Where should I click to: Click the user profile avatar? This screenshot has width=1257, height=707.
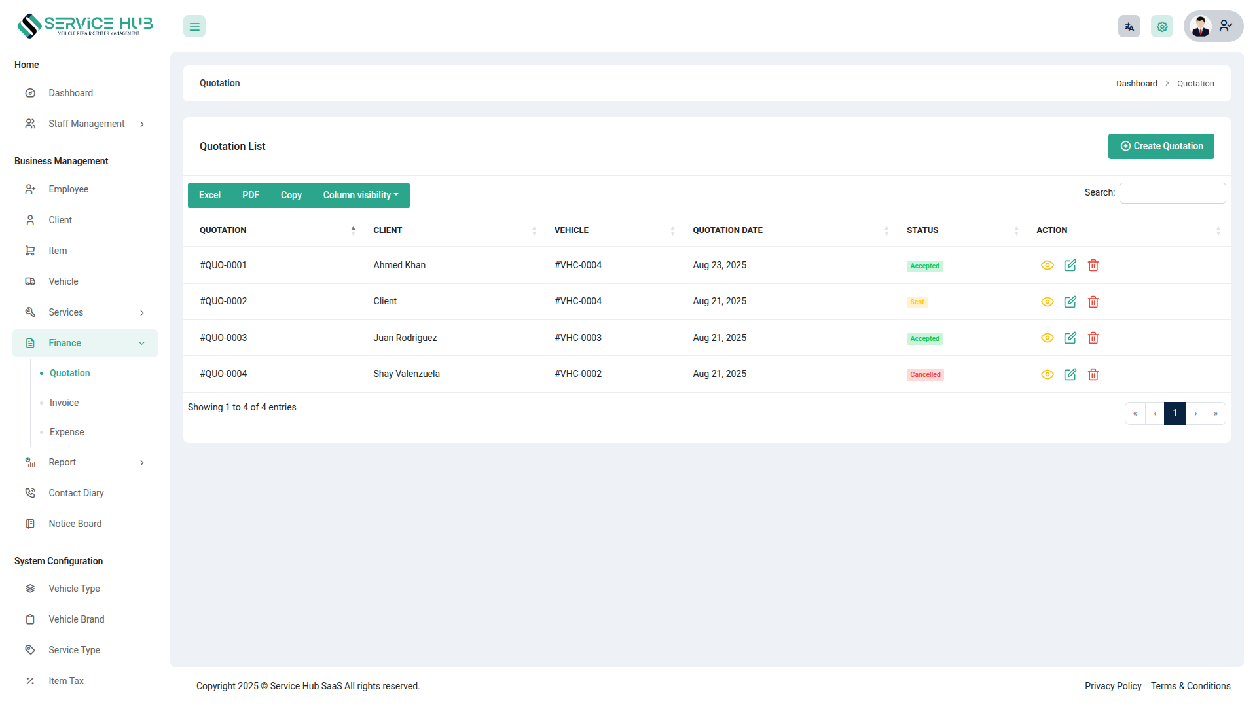click(x=1201, y=27)
